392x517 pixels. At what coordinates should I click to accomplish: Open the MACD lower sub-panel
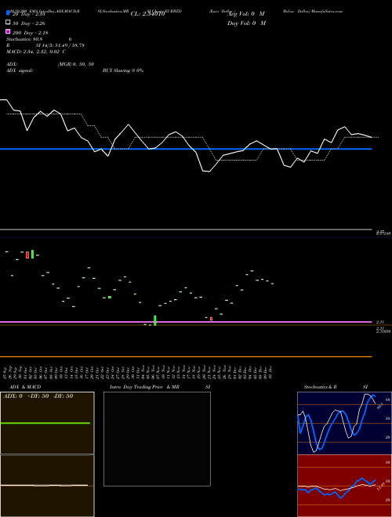click(x=47, y=486)
